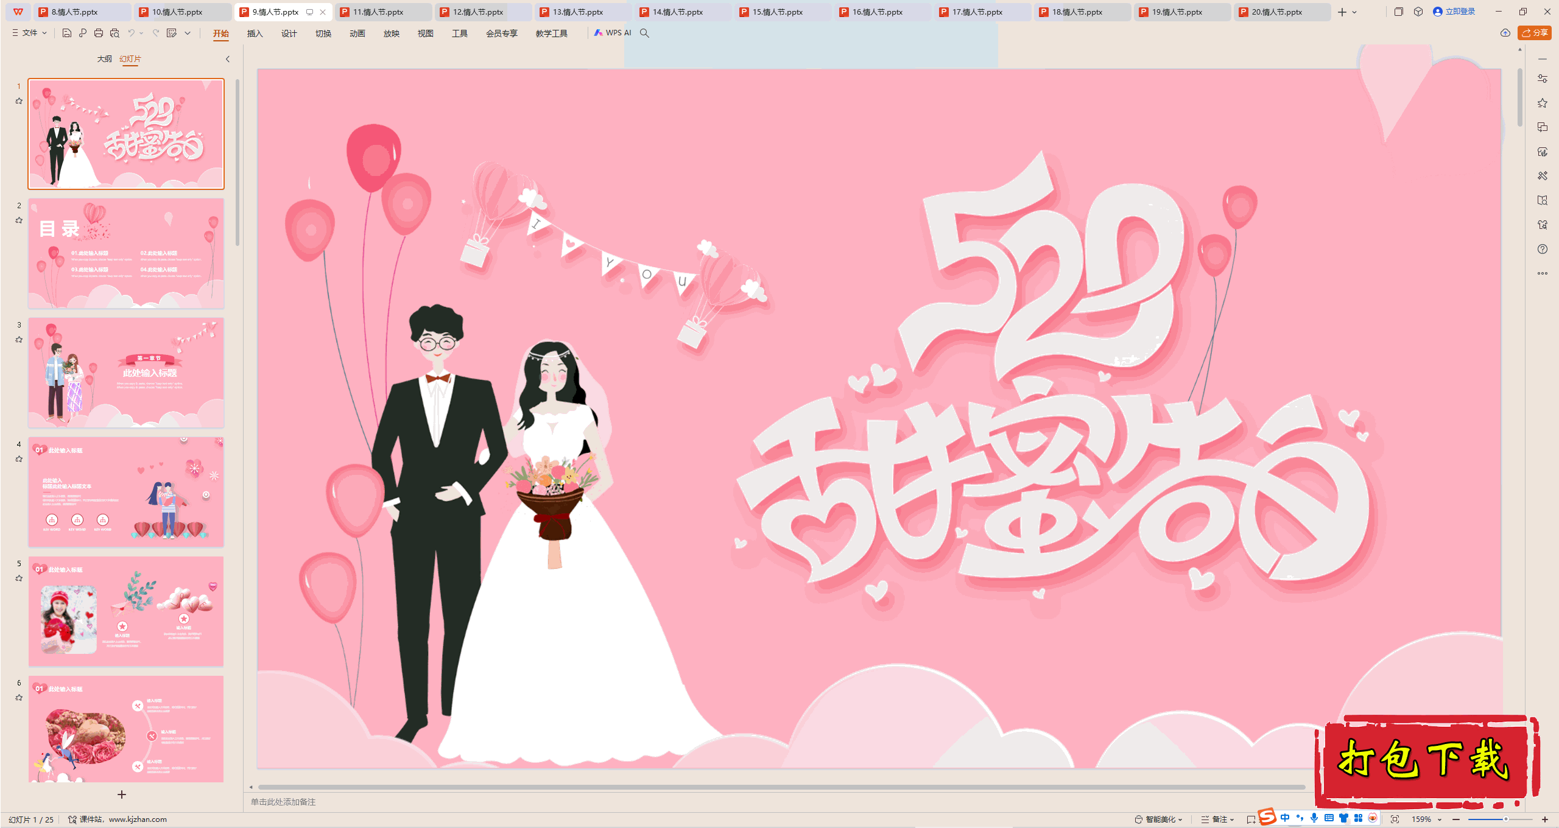Open the WPS AI assistant
1559x828 pixels.
coord(613,33)
